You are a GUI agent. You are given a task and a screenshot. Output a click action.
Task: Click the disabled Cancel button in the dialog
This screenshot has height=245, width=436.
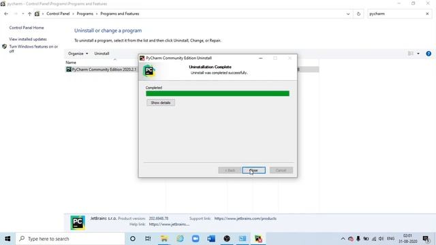tap(281, 170)
